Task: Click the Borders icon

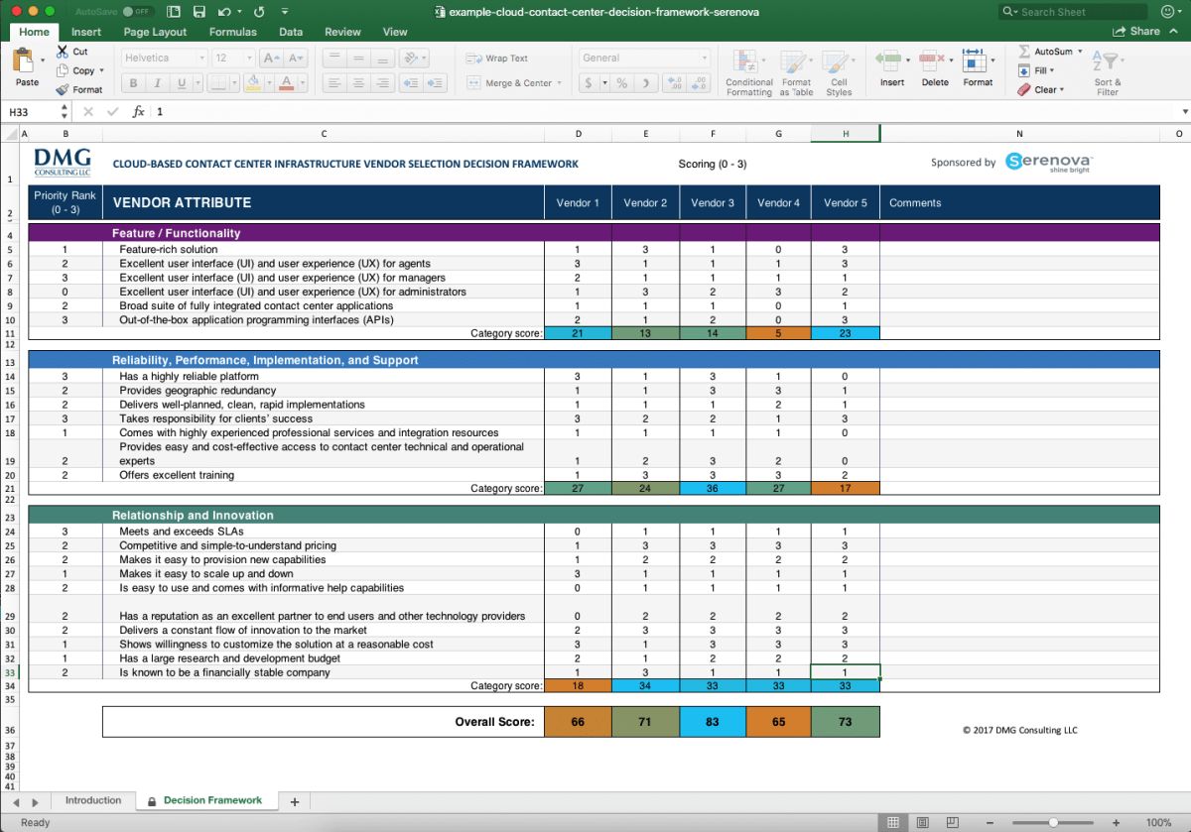Action: pos(217,83)
